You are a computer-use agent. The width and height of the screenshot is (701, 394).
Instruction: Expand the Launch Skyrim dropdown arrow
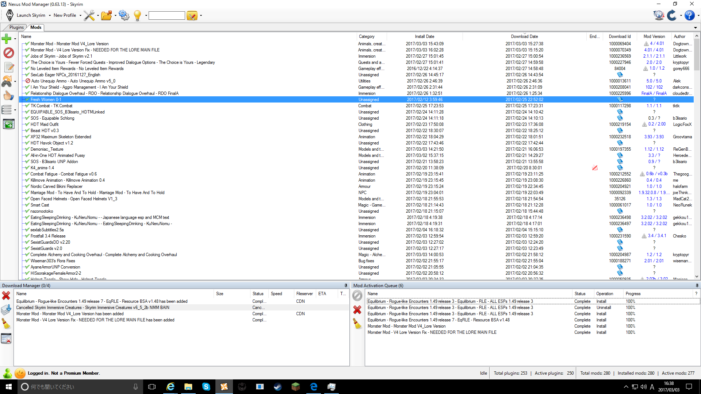tap(50, 16)
